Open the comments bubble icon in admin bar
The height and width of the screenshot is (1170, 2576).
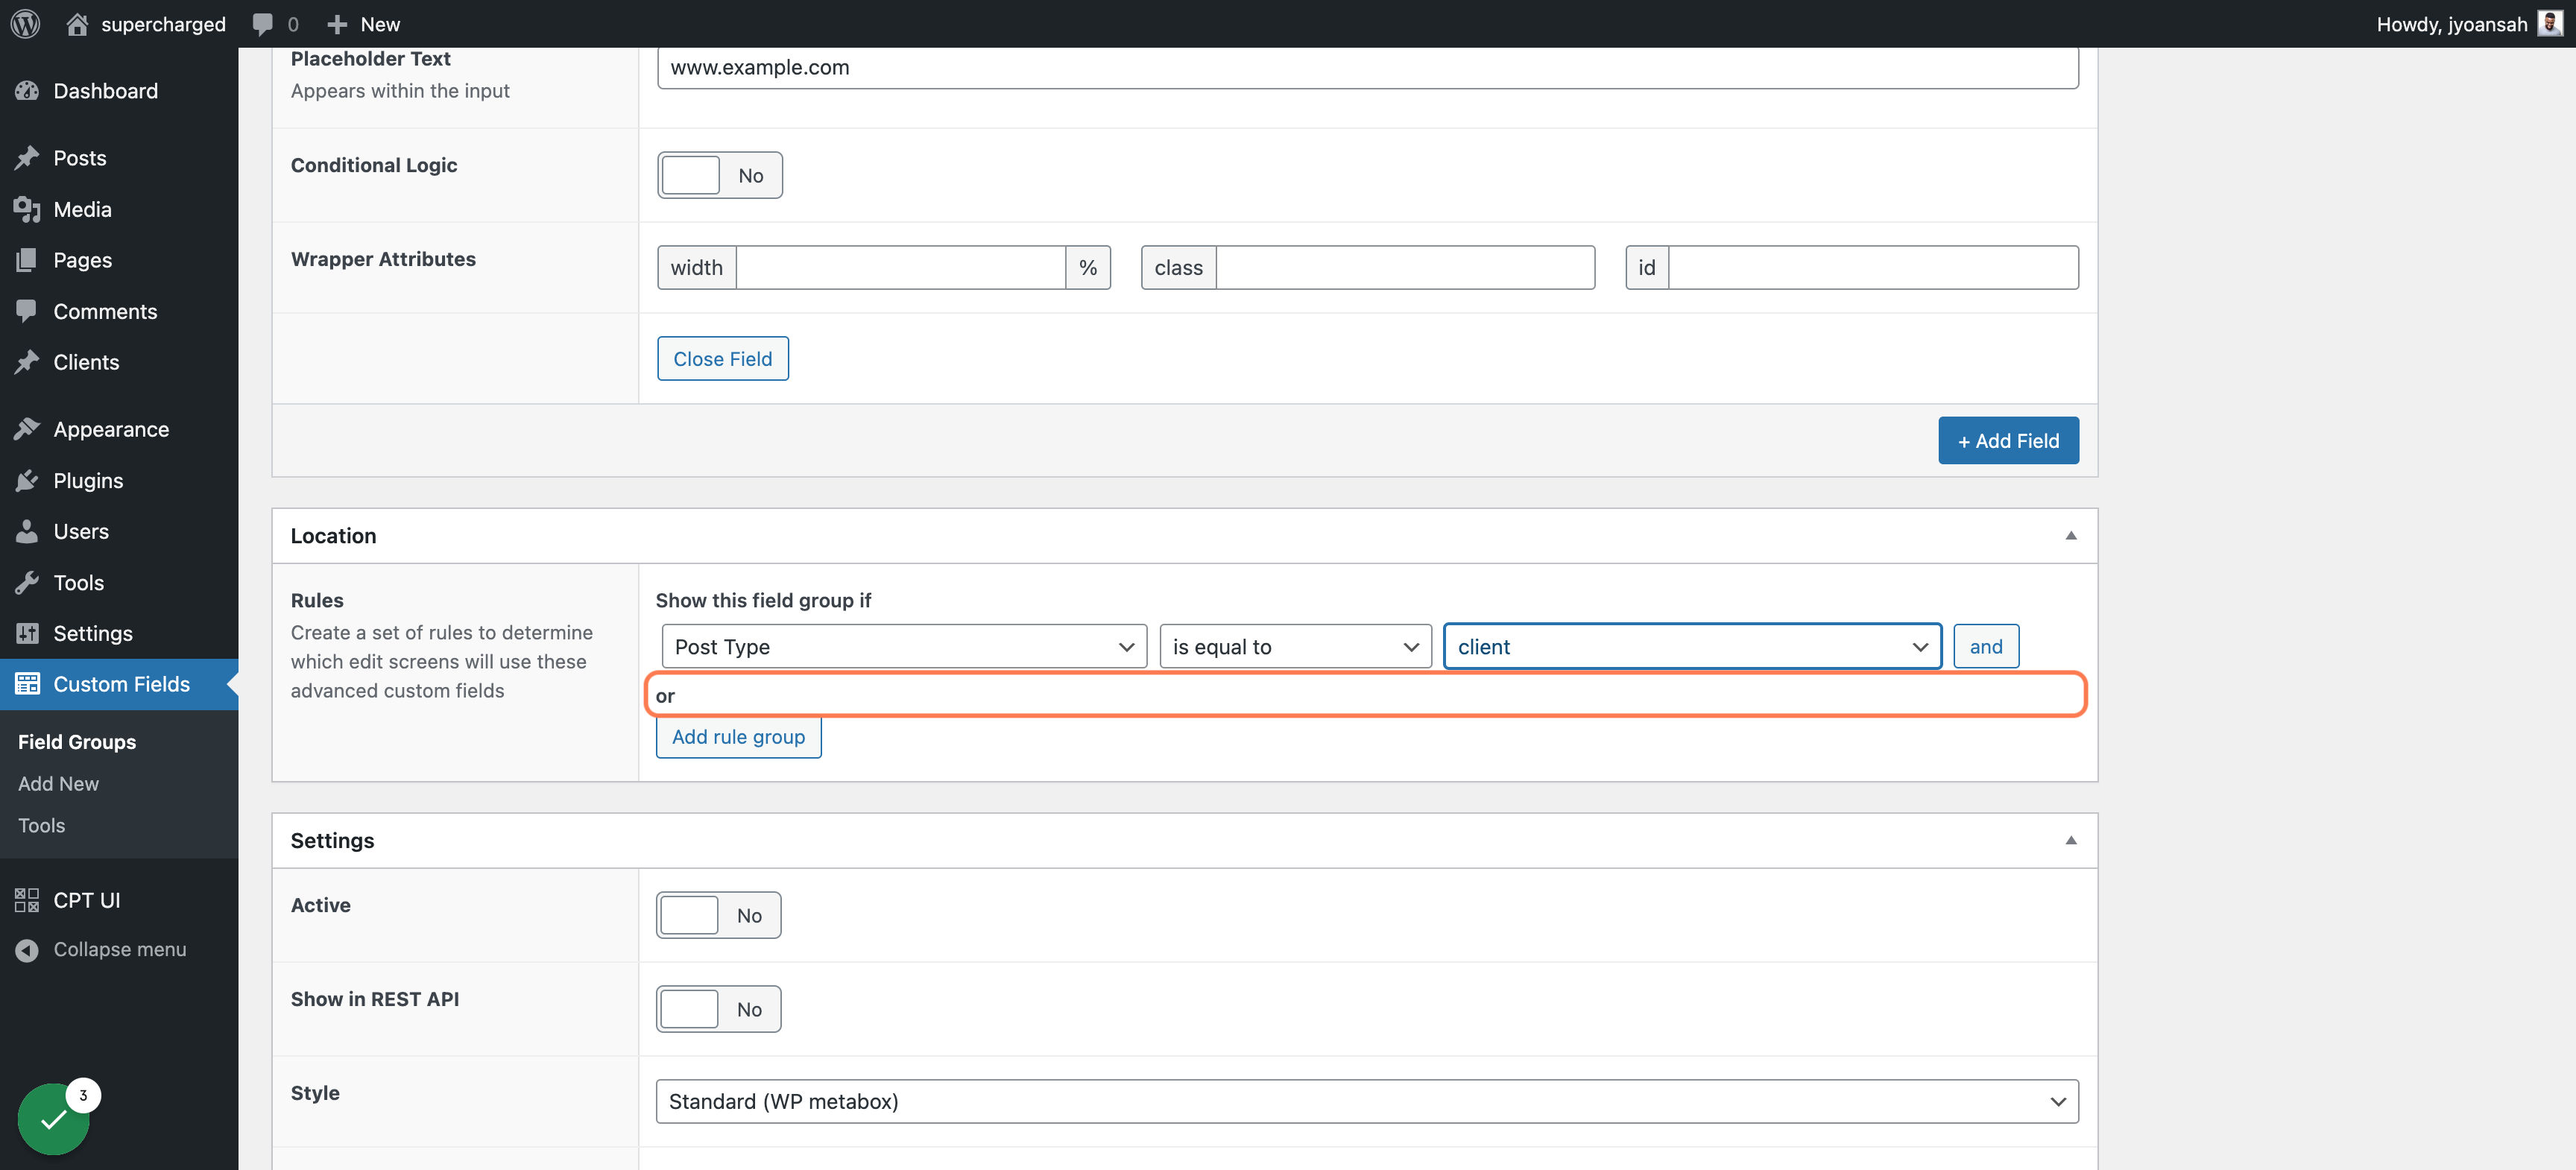point(262,24)
